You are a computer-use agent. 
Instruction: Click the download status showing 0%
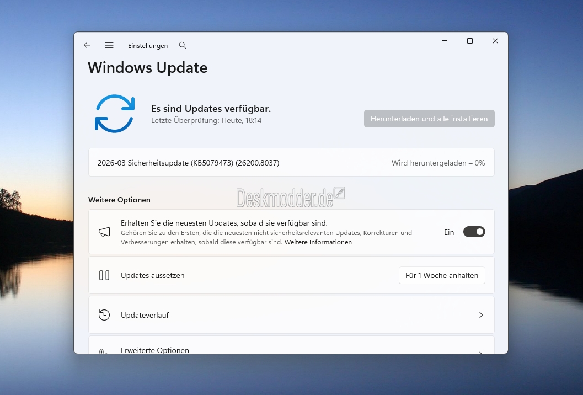[x=438, y=163]
